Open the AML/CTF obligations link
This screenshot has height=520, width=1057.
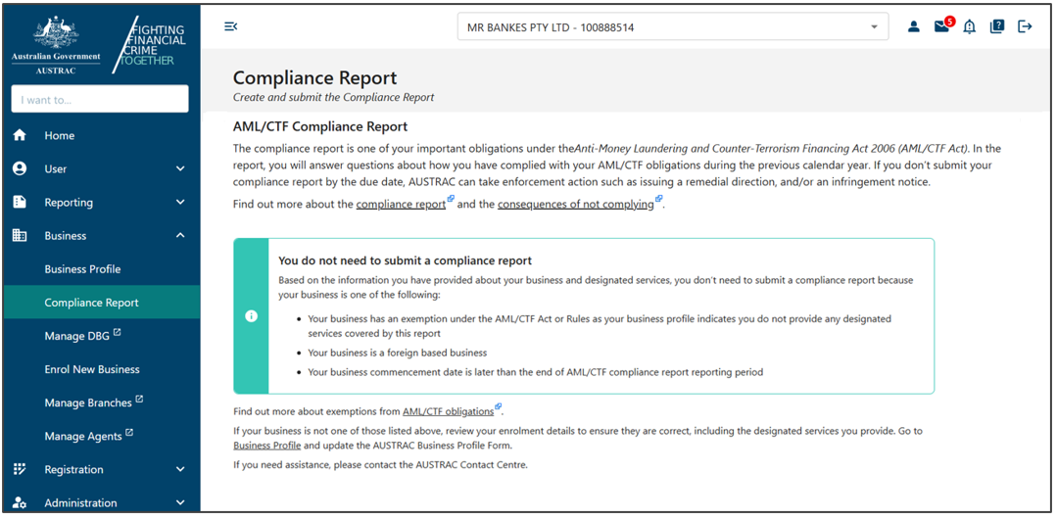[x=449, y=411]
